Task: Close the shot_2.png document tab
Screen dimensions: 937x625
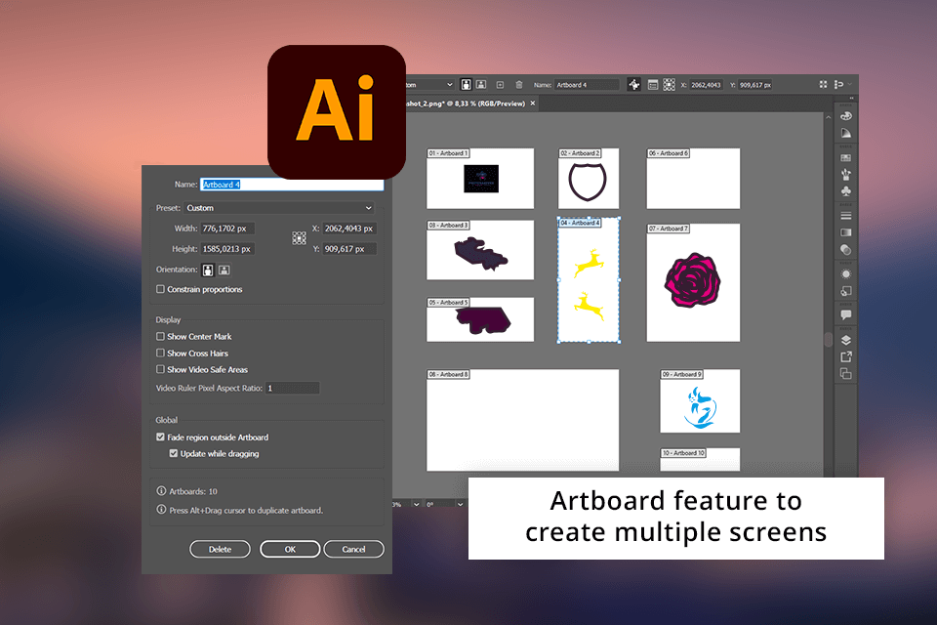Action: [x=533, y=104]
